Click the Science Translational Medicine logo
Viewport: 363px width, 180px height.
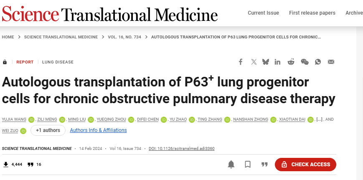(110, 14)
